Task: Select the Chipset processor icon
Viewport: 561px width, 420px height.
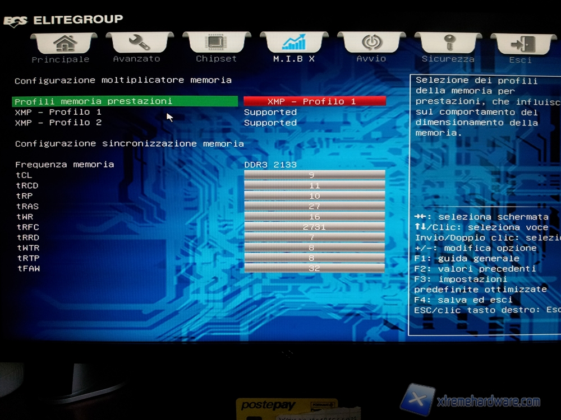Action: click(x=216, y=43)
